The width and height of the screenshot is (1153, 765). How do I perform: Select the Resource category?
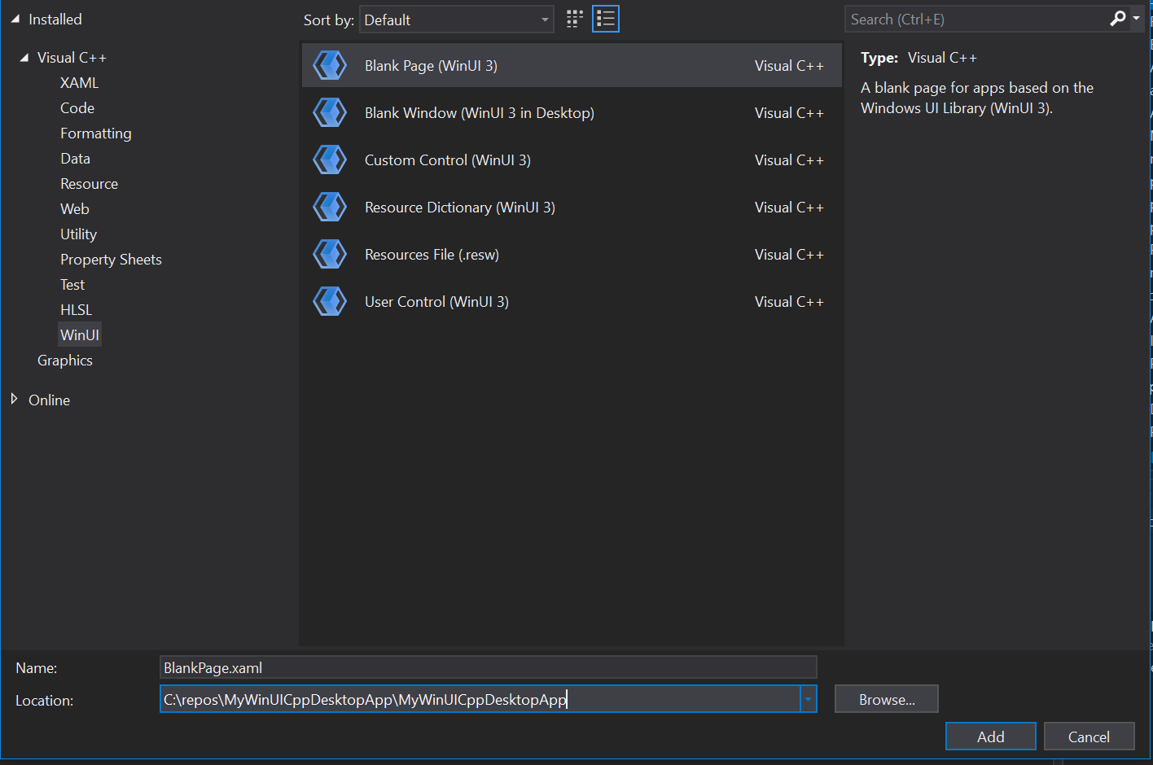coord(89,184)
